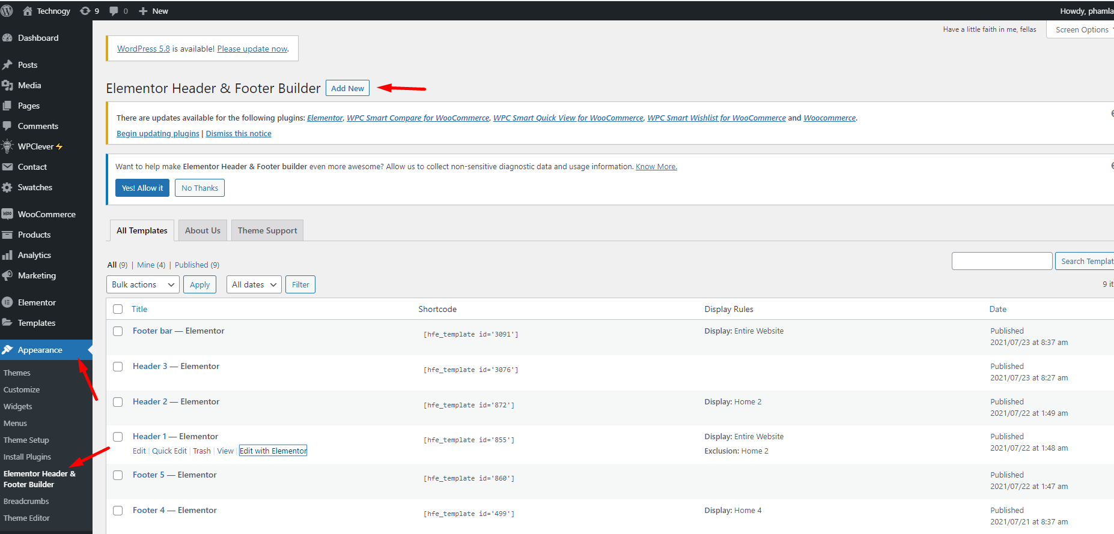Select the Header 2 template checkbox

[118, 402]
